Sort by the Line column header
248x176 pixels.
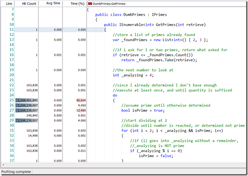(9, 4)
